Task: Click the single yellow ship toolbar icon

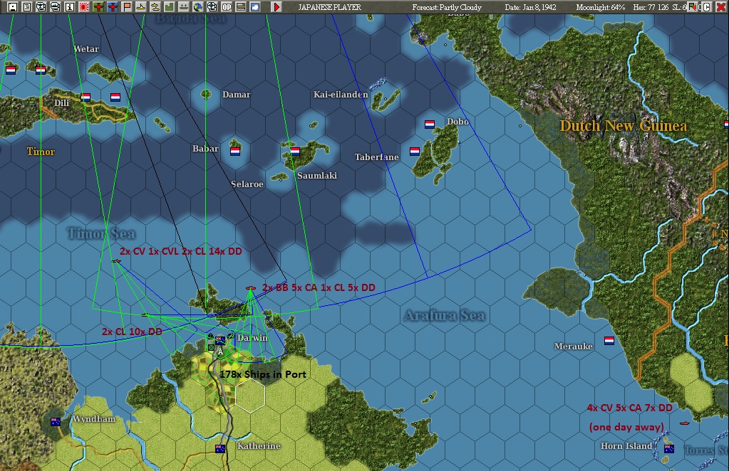Action: click(141, 7)
